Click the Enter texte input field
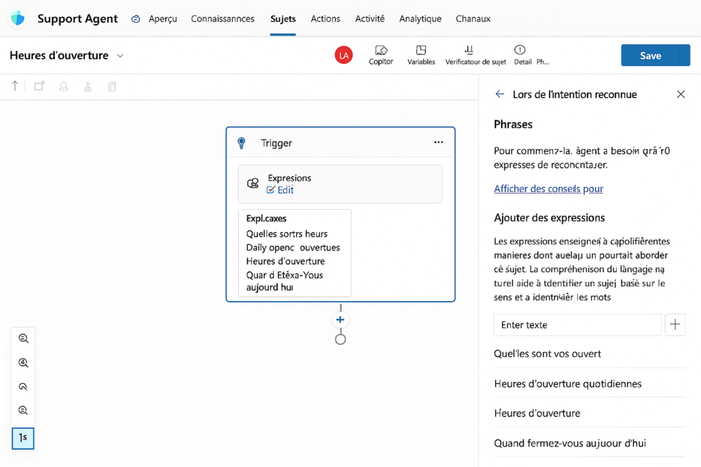This screenshot has height=467, width=701. tap(577, 325)
